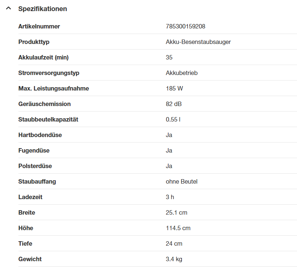Click the 114.5 cm height value
This screenshot has width=297, height=273.
[x=178, y=228]
